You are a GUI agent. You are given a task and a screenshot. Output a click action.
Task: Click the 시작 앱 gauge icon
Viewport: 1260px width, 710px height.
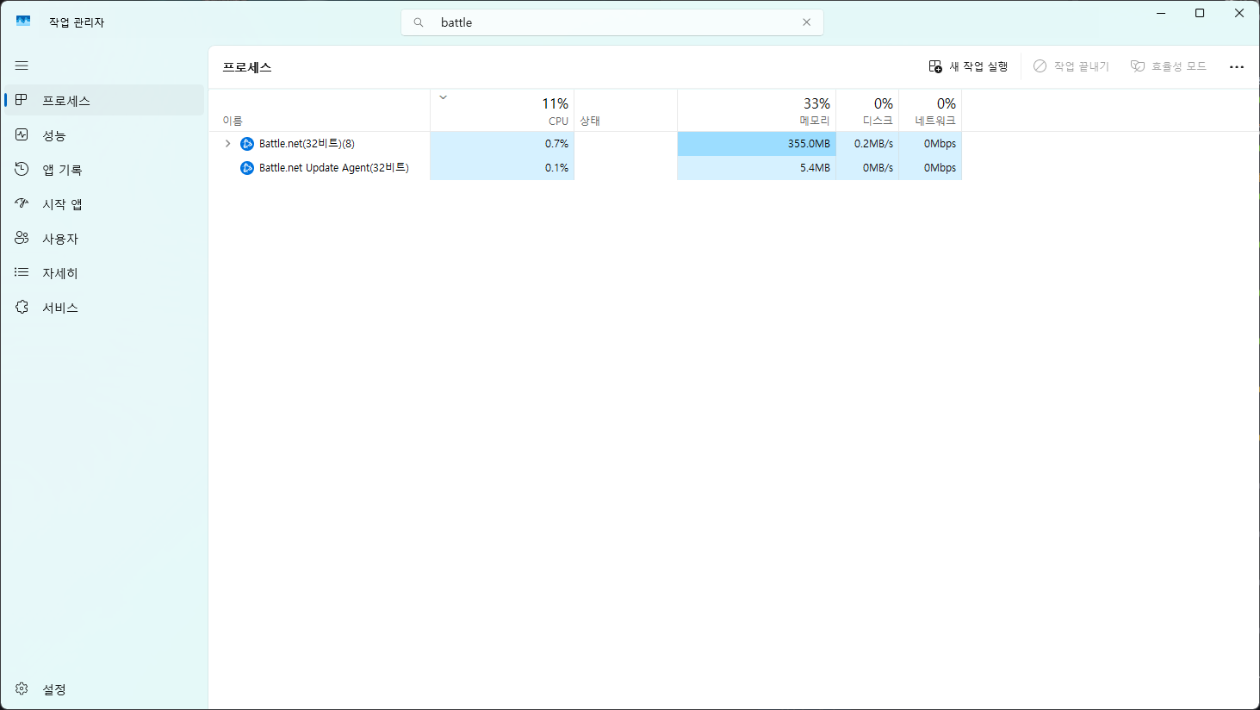(22, 203)
